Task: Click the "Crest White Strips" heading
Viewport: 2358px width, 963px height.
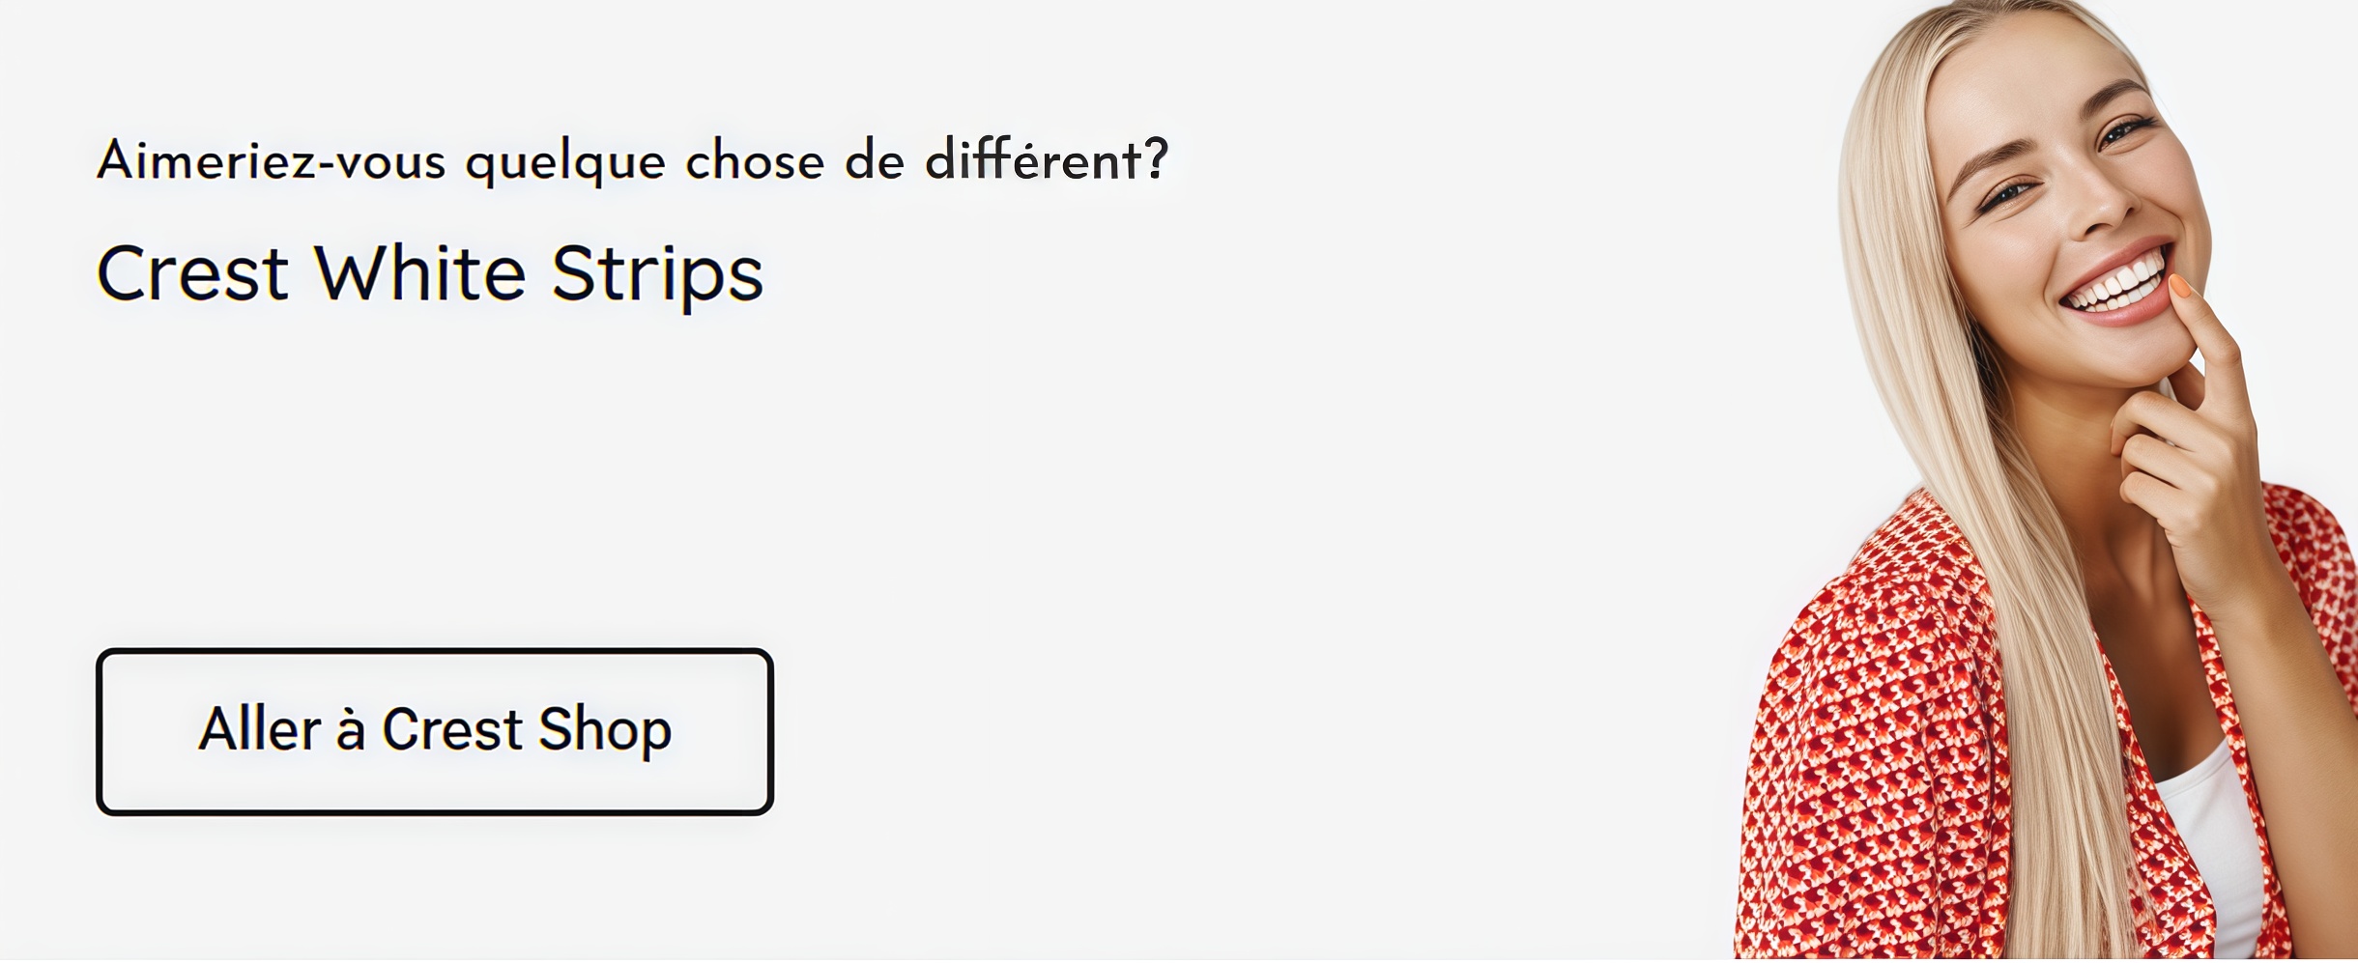Action: point(430,274)
